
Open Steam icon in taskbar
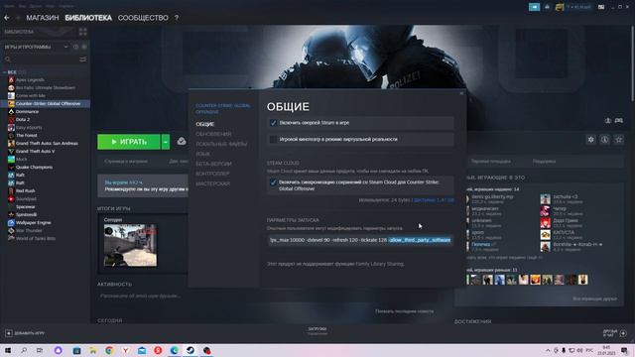point(190,350)
